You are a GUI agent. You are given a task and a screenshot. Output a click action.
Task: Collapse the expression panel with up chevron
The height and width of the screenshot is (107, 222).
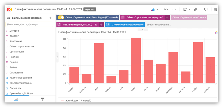(x=143, y=30)
